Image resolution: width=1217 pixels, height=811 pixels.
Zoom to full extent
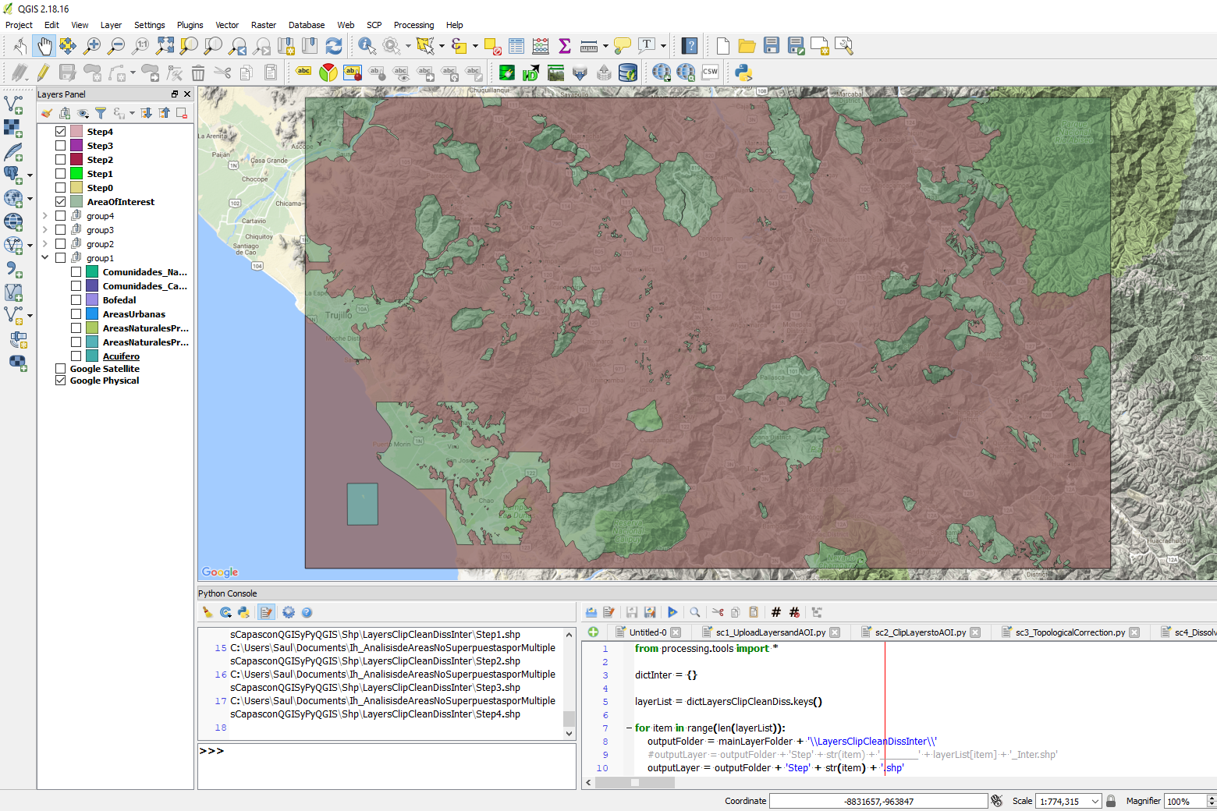click(x=165, y=46)
